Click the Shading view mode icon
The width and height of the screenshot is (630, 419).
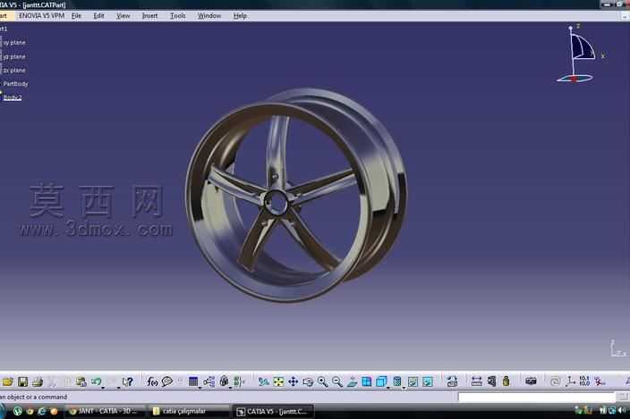click(397, 381)
